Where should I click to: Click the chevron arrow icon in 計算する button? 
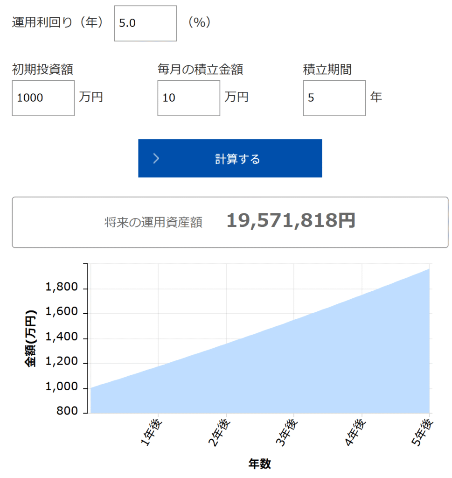pos(156,159)
